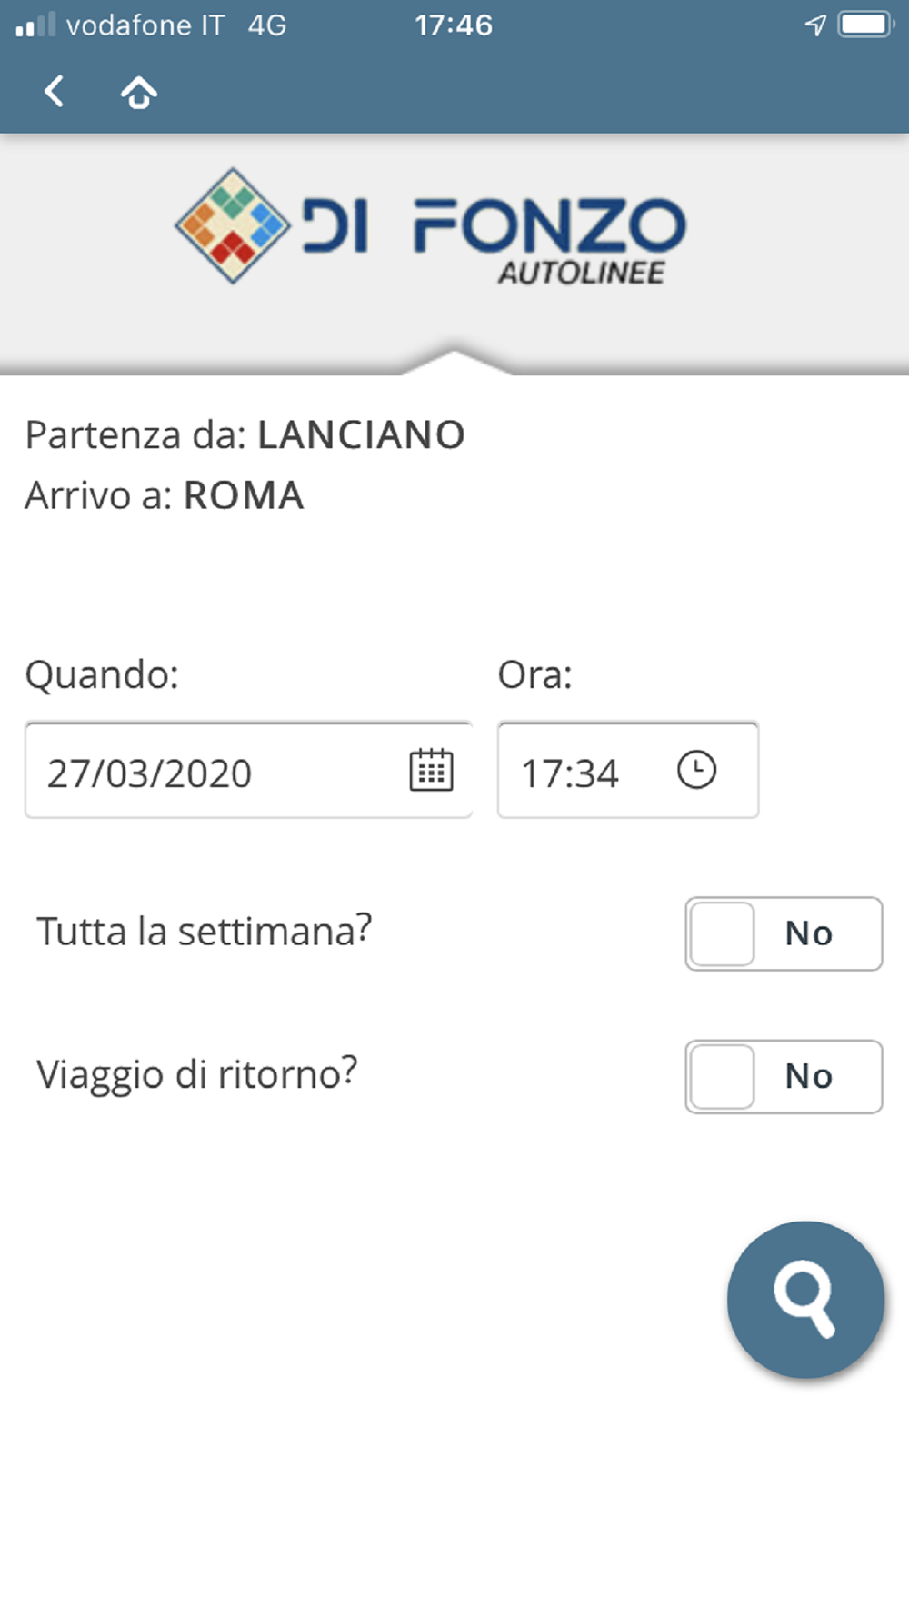Tap the LANCIANO departure text
Image resolution: width=909 pixels, height=1616 pixels.
coord(361,435)
